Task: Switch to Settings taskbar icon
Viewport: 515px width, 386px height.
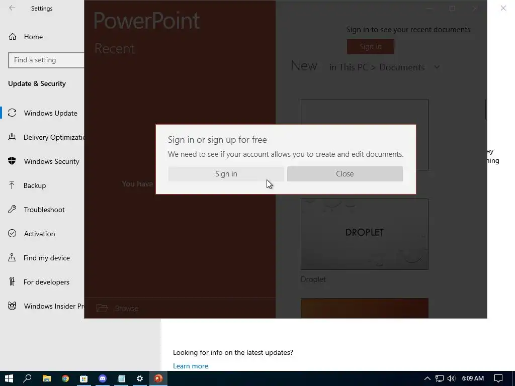Action: 140,378
